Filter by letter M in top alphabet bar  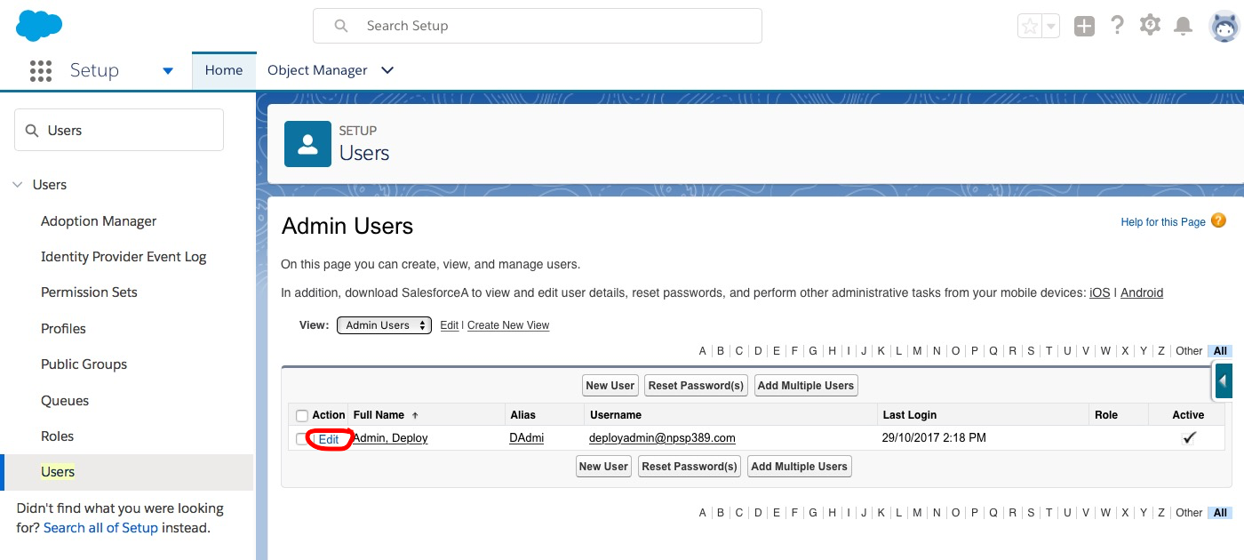coord(917,351)
